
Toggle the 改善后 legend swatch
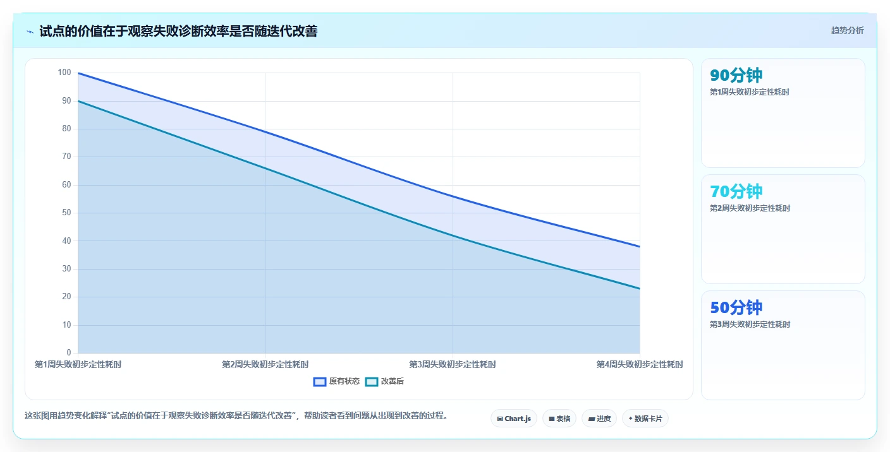click(372, 381)
